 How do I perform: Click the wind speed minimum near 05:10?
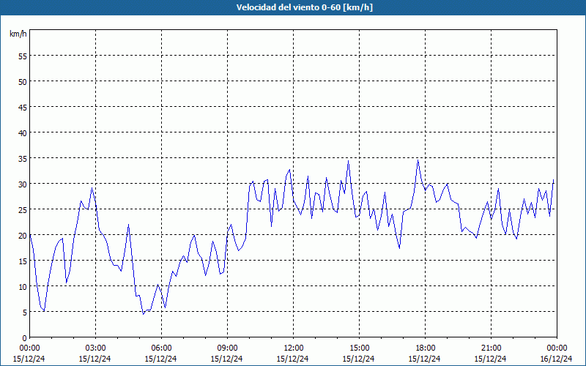pyautogui.click(x=143, y=314)
